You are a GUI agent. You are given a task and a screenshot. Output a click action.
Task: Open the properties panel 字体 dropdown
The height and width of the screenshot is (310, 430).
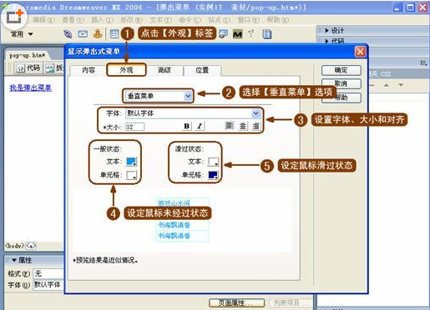(x=48, y=285)
